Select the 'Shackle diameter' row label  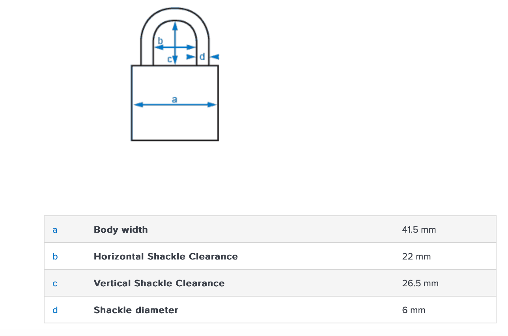point(136,310)
